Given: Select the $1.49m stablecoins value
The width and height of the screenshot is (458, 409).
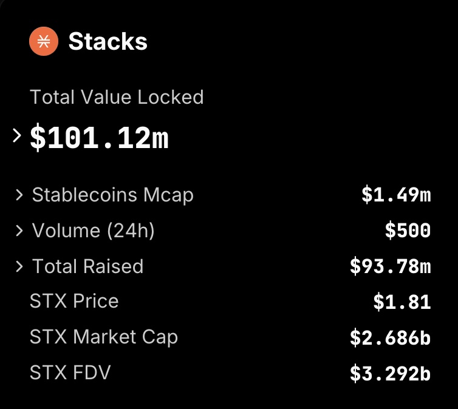Looking at the screenshot, I should 397,195.
